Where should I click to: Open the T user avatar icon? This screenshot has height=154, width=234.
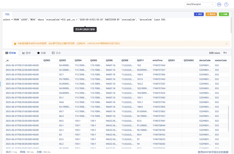click(x=226, y=4)
